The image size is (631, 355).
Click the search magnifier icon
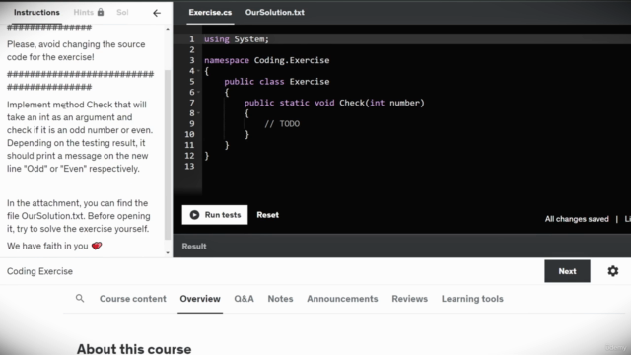(80, 298)
